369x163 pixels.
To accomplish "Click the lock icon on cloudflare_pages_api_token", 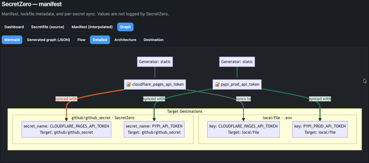I will 128,84.
